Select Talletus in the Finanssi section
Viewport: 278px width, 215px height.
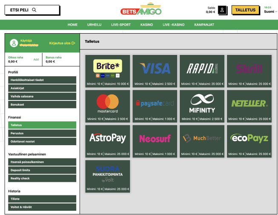[x=42, y=125]
